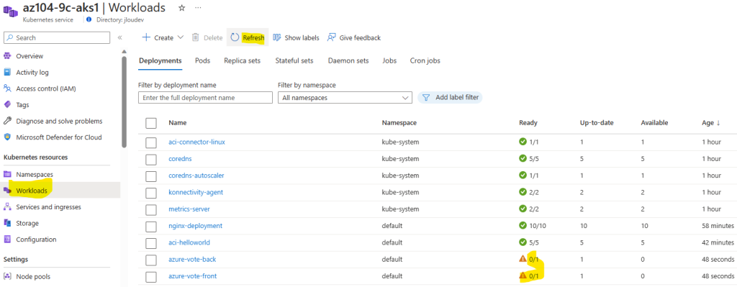Collapse the sidebar with the double chevron
The width and height of the screenshot is (737, 287).
pyautogui.click(x=120, y=37)
